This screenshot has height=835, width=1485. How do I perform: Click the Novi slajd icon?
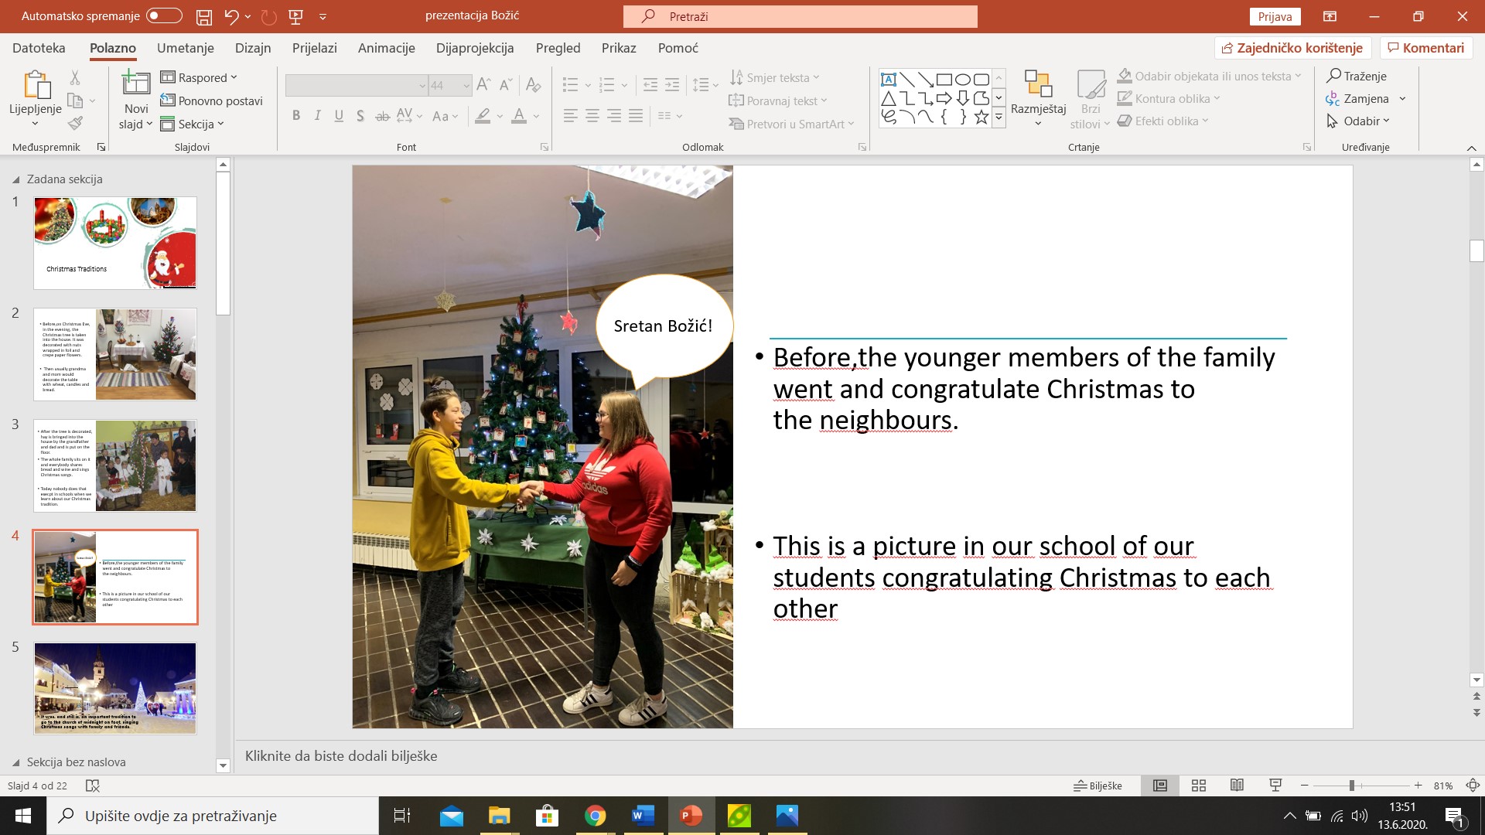click(136, 83)
